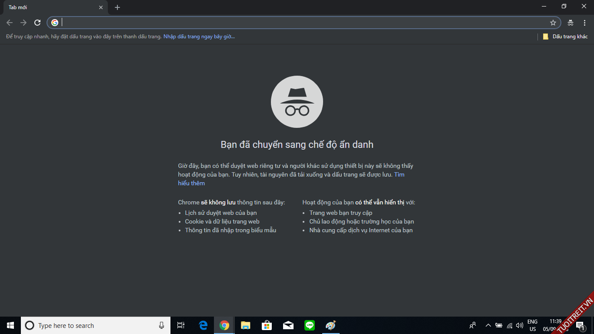Open File Explorer from the taskbar
The width and height of the screenshot is (594, 334).
click(246, 325)
